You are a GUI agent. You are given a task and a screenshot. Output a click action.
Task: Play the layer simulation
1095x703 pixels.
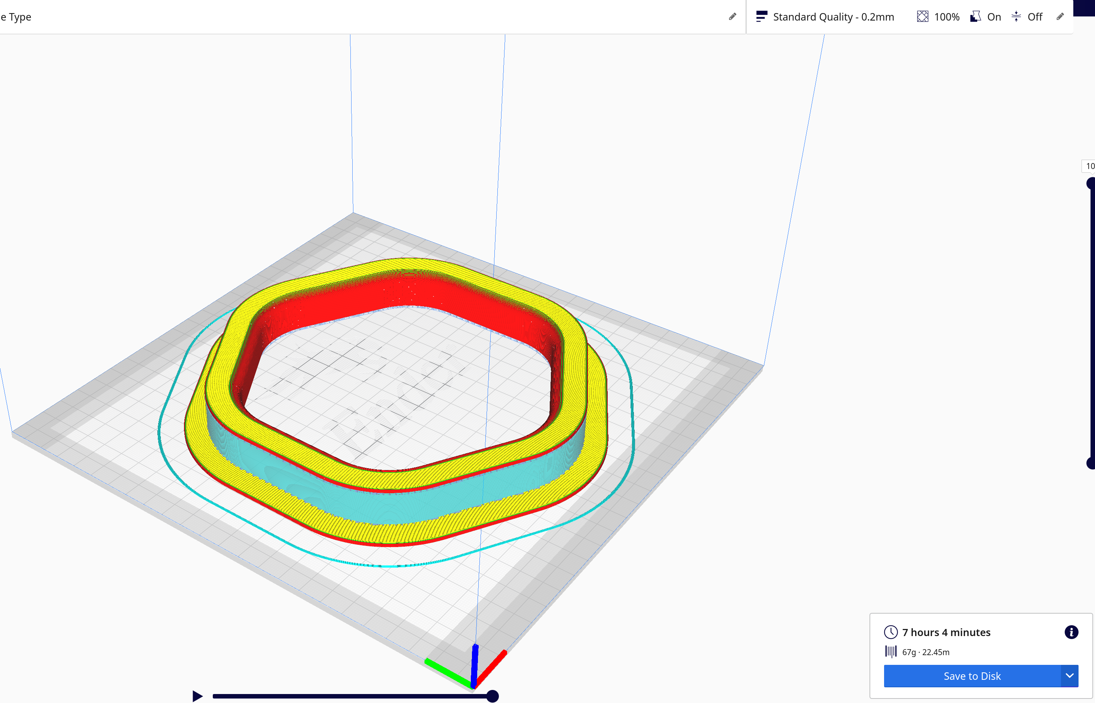tap(197, 696)
